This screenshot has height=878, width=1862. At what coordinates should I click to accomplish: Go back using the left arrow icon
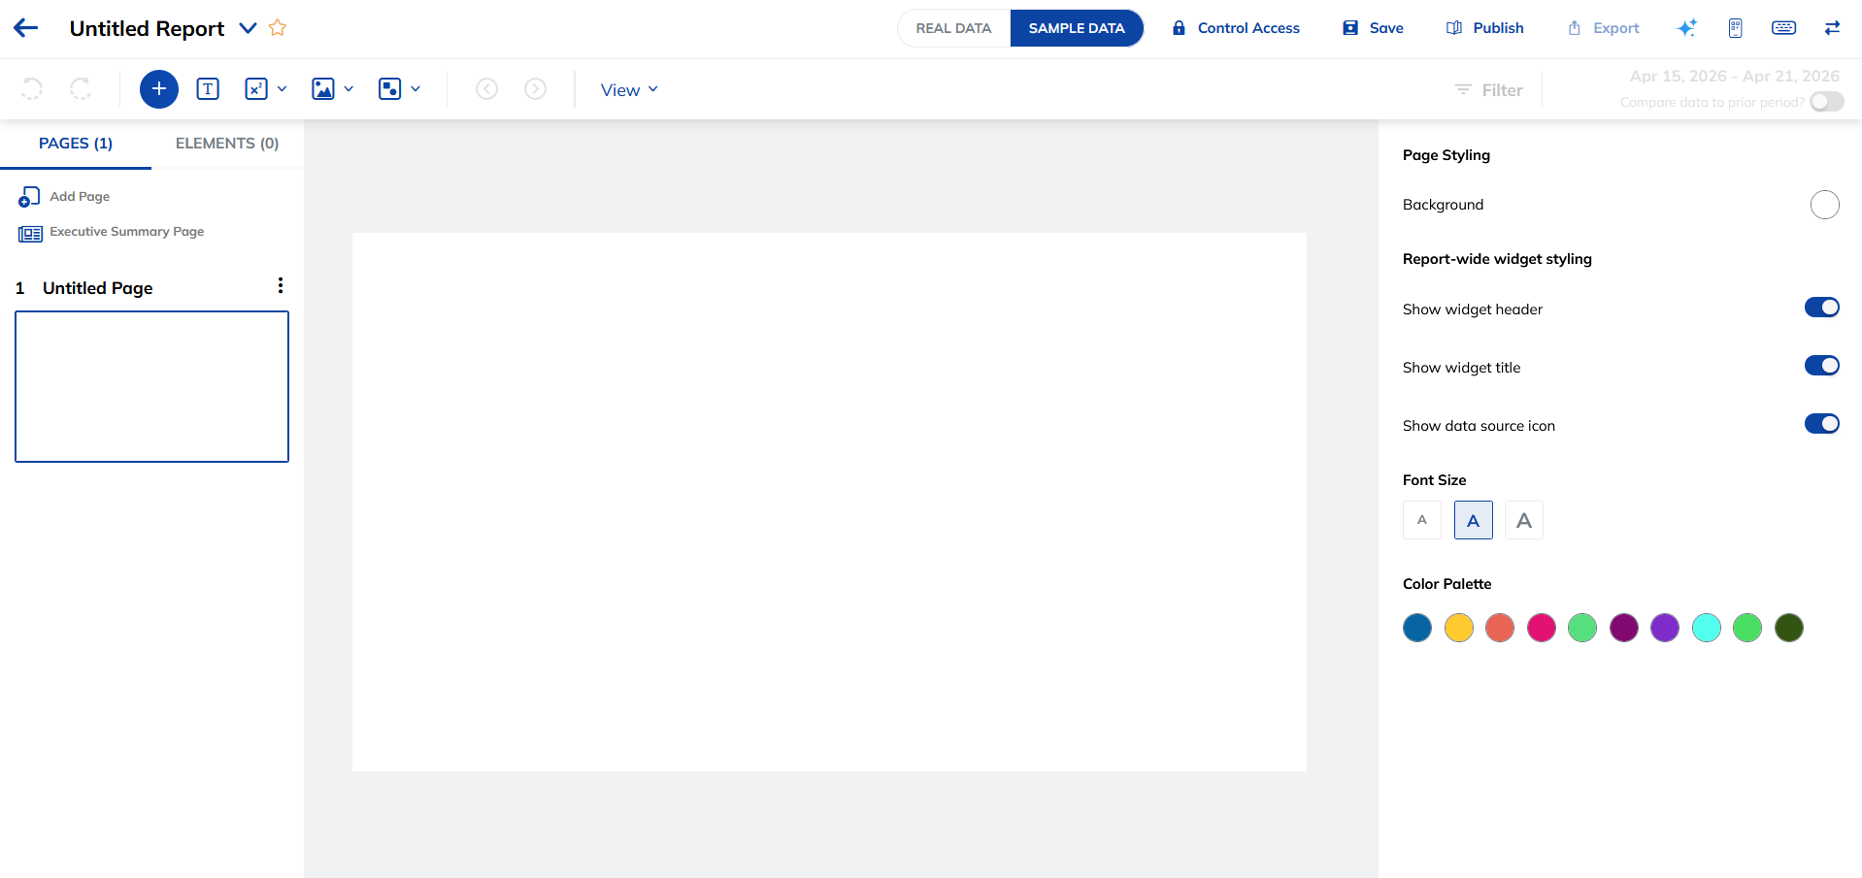tap(26, 28)
